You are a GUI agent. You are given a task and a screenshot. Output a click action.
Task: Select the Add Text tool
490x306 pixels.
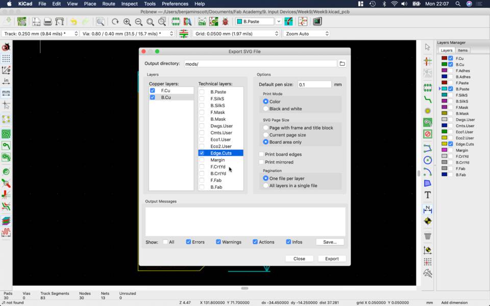(x=428, y=195)
